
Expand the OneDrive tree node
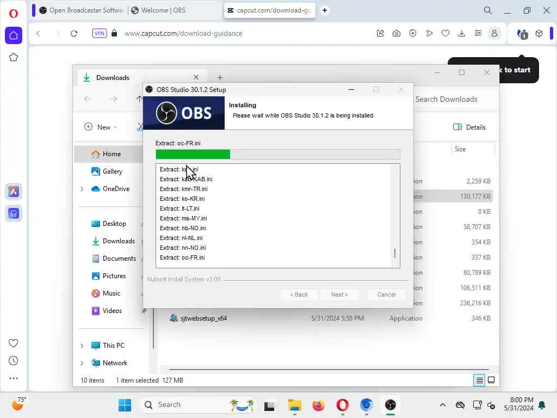82,189
